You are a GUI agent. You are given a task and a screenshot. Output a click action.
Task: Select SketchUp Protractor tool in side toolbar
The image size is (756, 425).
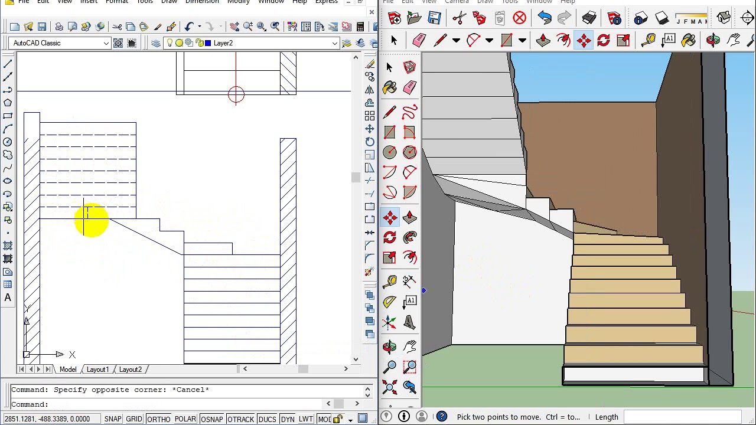pyautogui.click(x=390, y=302)
